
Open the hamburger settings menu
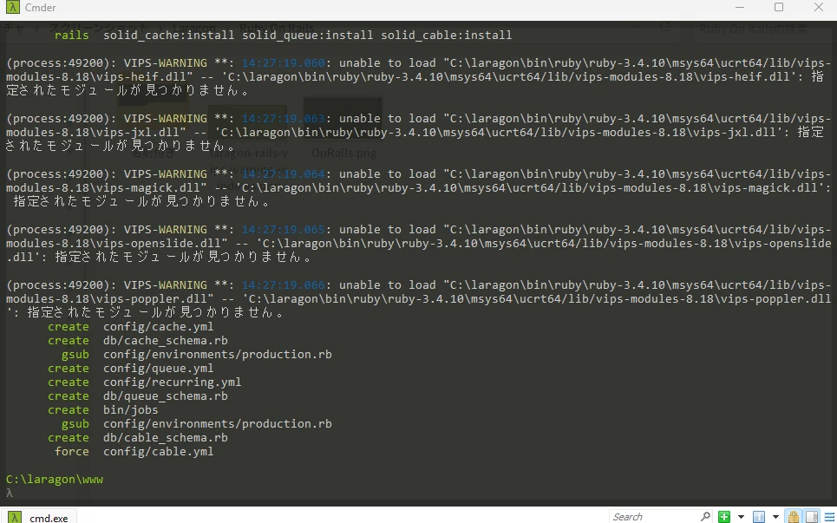829,517
